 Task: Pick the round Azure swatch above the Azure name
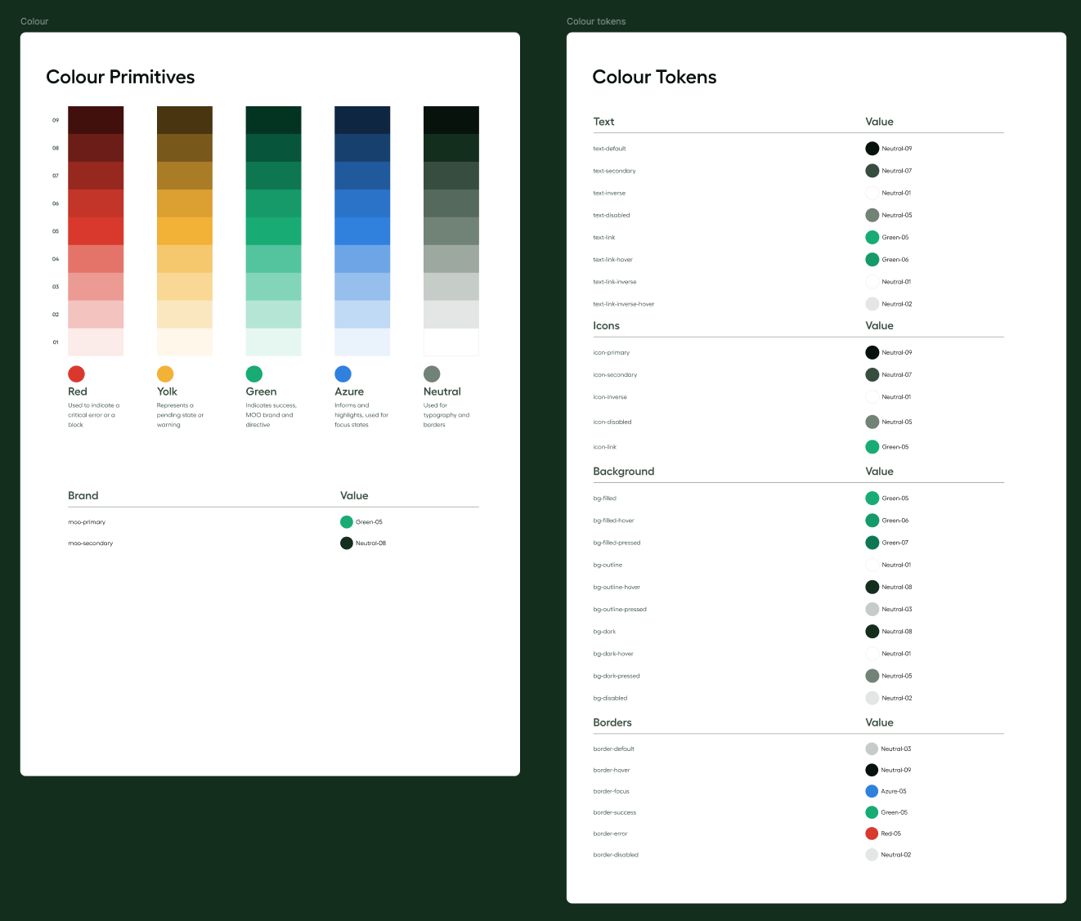pyautogui.click(x=343, y=373)
